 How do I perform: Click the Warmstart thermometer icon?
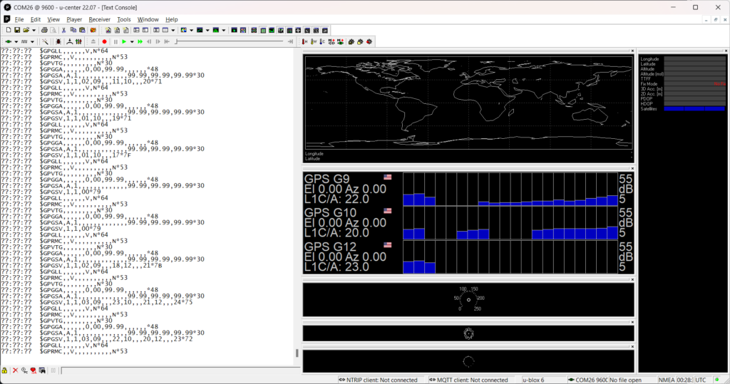pos(314,42)
